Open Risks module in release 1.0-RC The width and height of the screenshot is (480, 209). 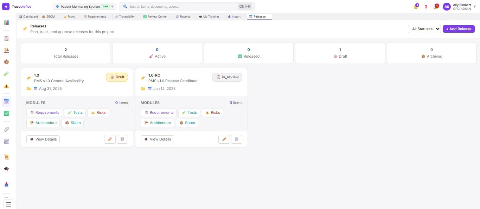tap(212, 112)
